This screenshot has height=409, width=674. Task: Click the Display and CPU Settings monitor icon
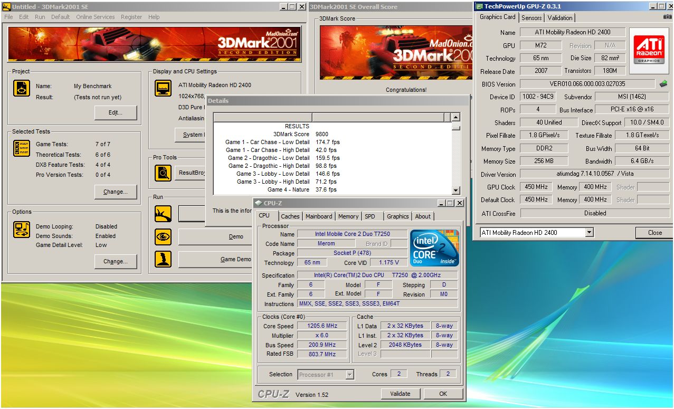point(163,88)
